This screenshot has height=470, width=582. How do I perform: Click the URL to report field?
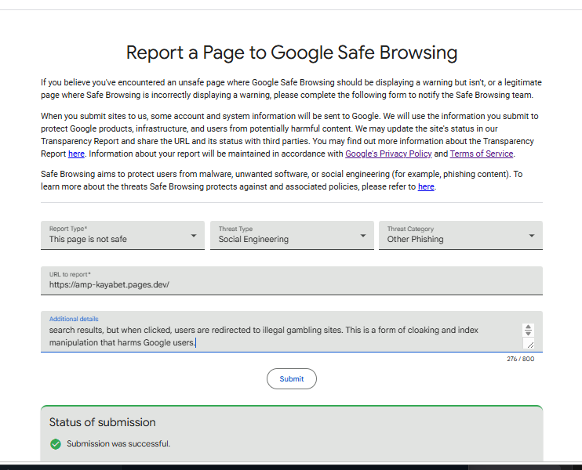[291, 280]
